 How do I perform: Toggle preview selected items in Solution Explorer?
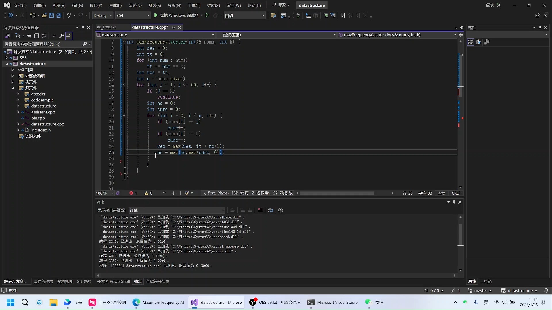69,36
